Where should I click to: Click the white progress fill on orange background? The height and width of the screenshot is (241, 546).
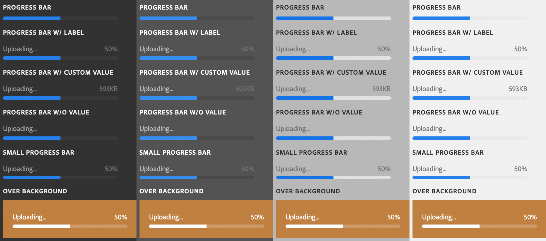click(41, 226)
